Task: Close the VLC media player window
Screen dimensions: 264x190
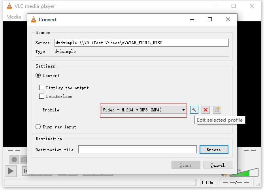Action: click(x=252, y=6)
